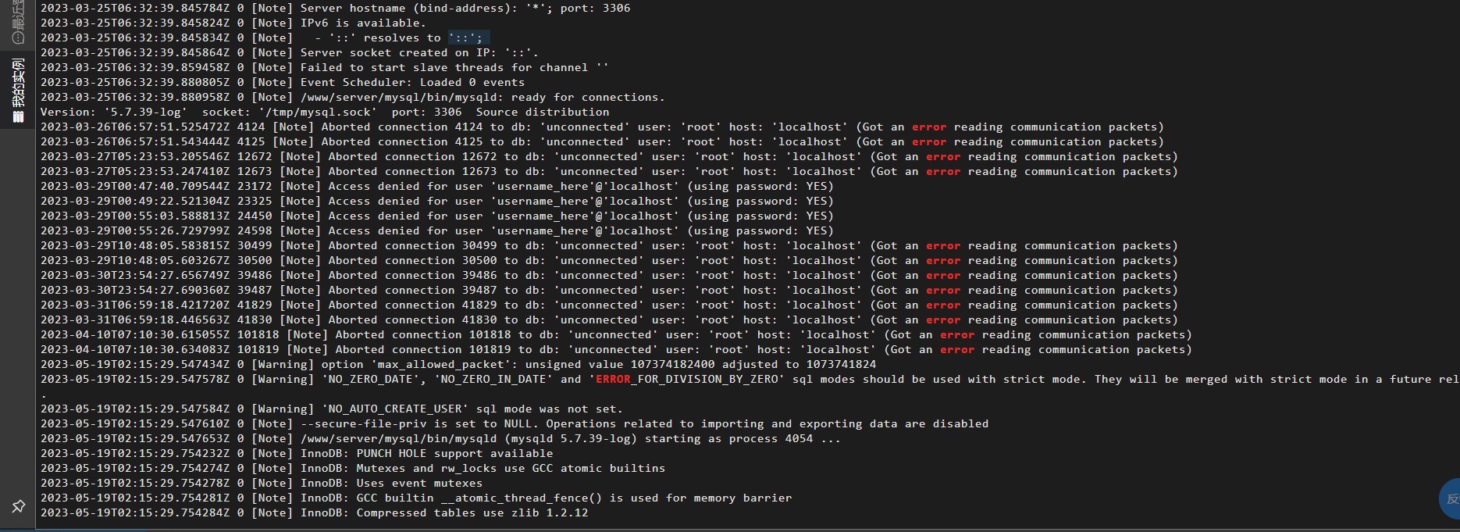Click the highlighted '::' resolve text
Image resolution: width=1460 pixels, height=532 pixels.
pyautogui.click(x=468, y=37)
